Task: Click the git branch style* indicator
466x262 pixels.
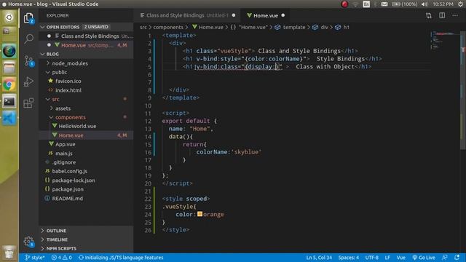Action: pyautogui.click(x=34, y=258)
